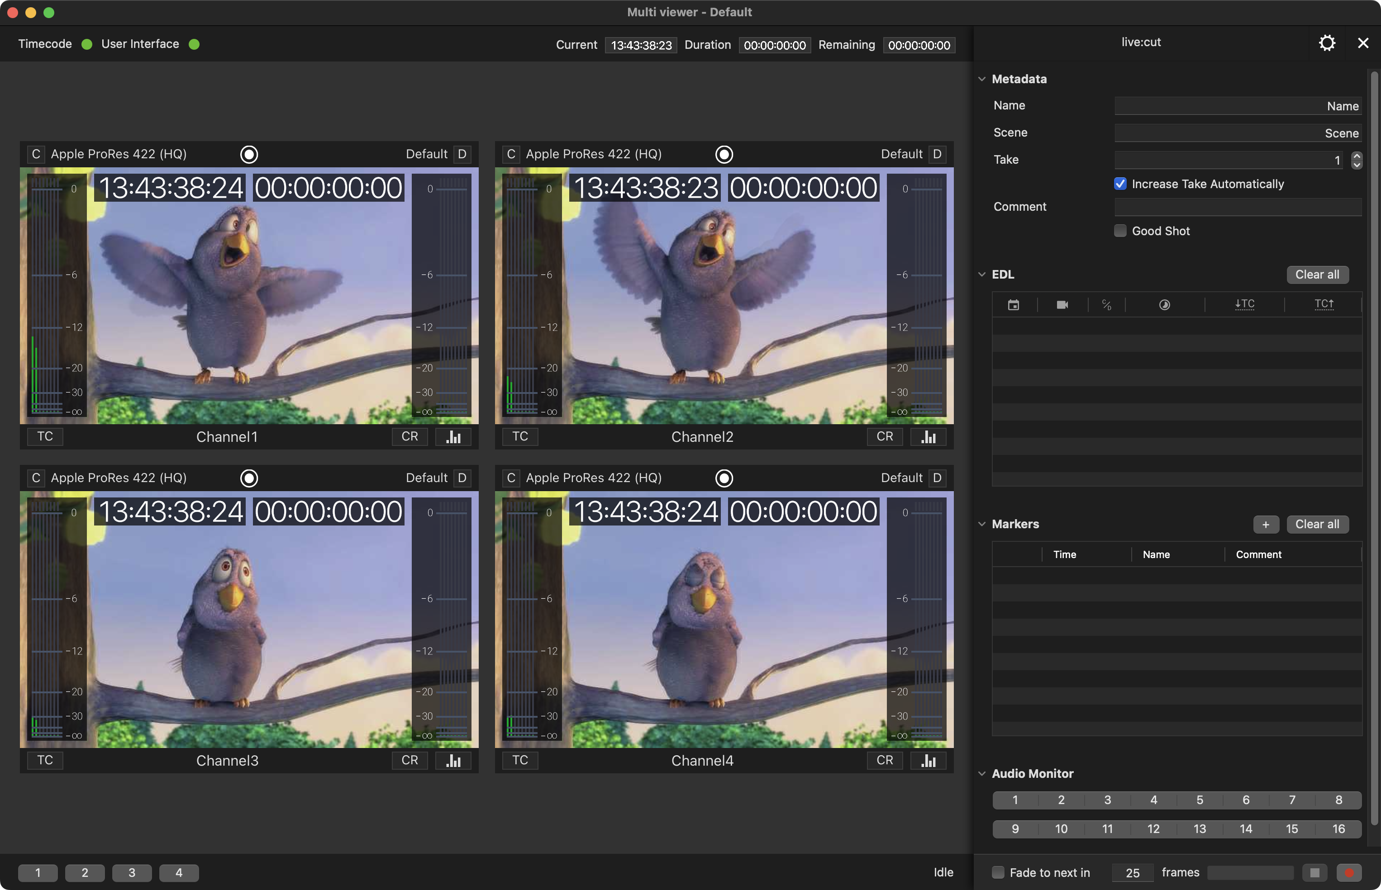Viewport: 1381px width, 890px height.
Task: Close the live:cut panel
Action: tap(1363, 43)
